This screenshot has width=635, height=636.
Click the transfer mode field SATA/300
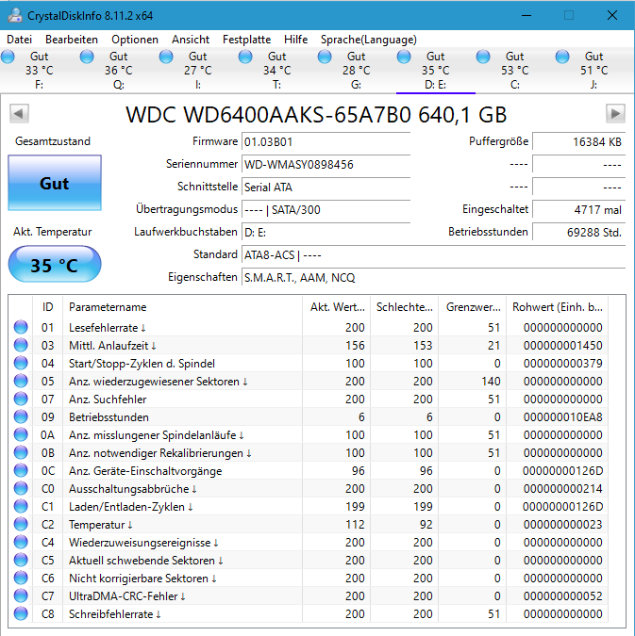(326, 210)
